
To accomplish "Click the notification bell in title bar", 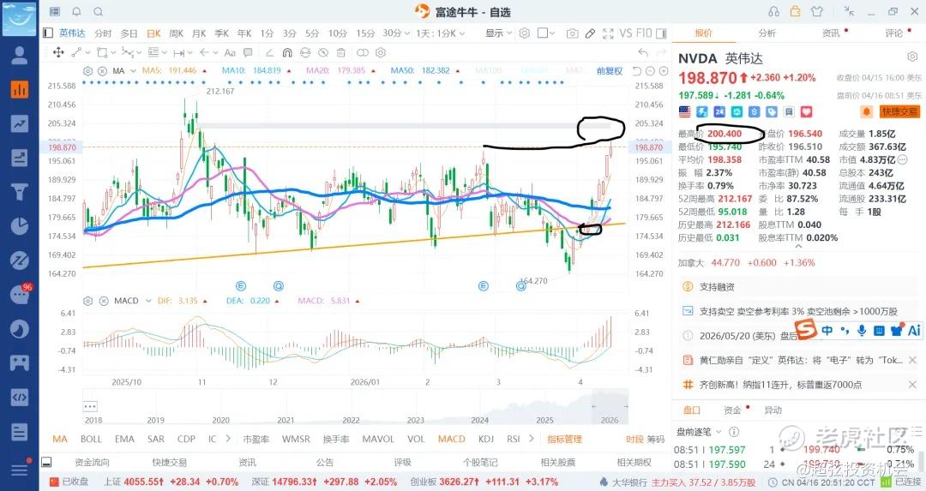I will 76,11.
